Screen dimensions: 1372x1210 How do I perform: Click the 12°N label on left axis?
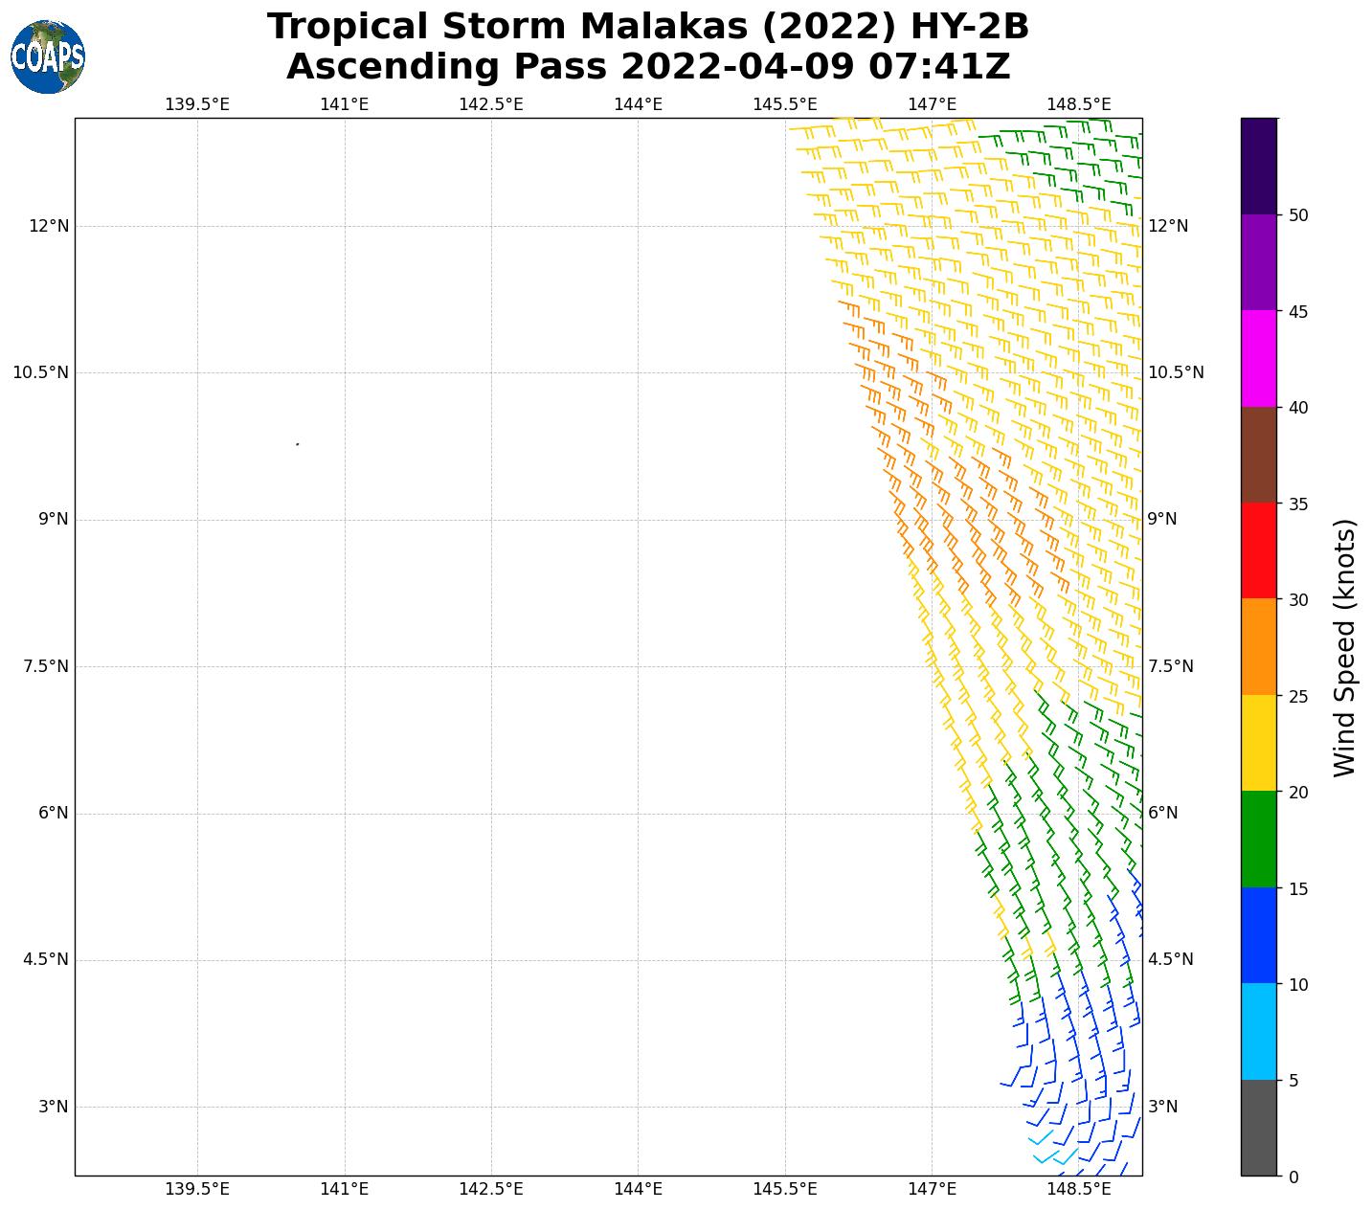pos(49,226)
